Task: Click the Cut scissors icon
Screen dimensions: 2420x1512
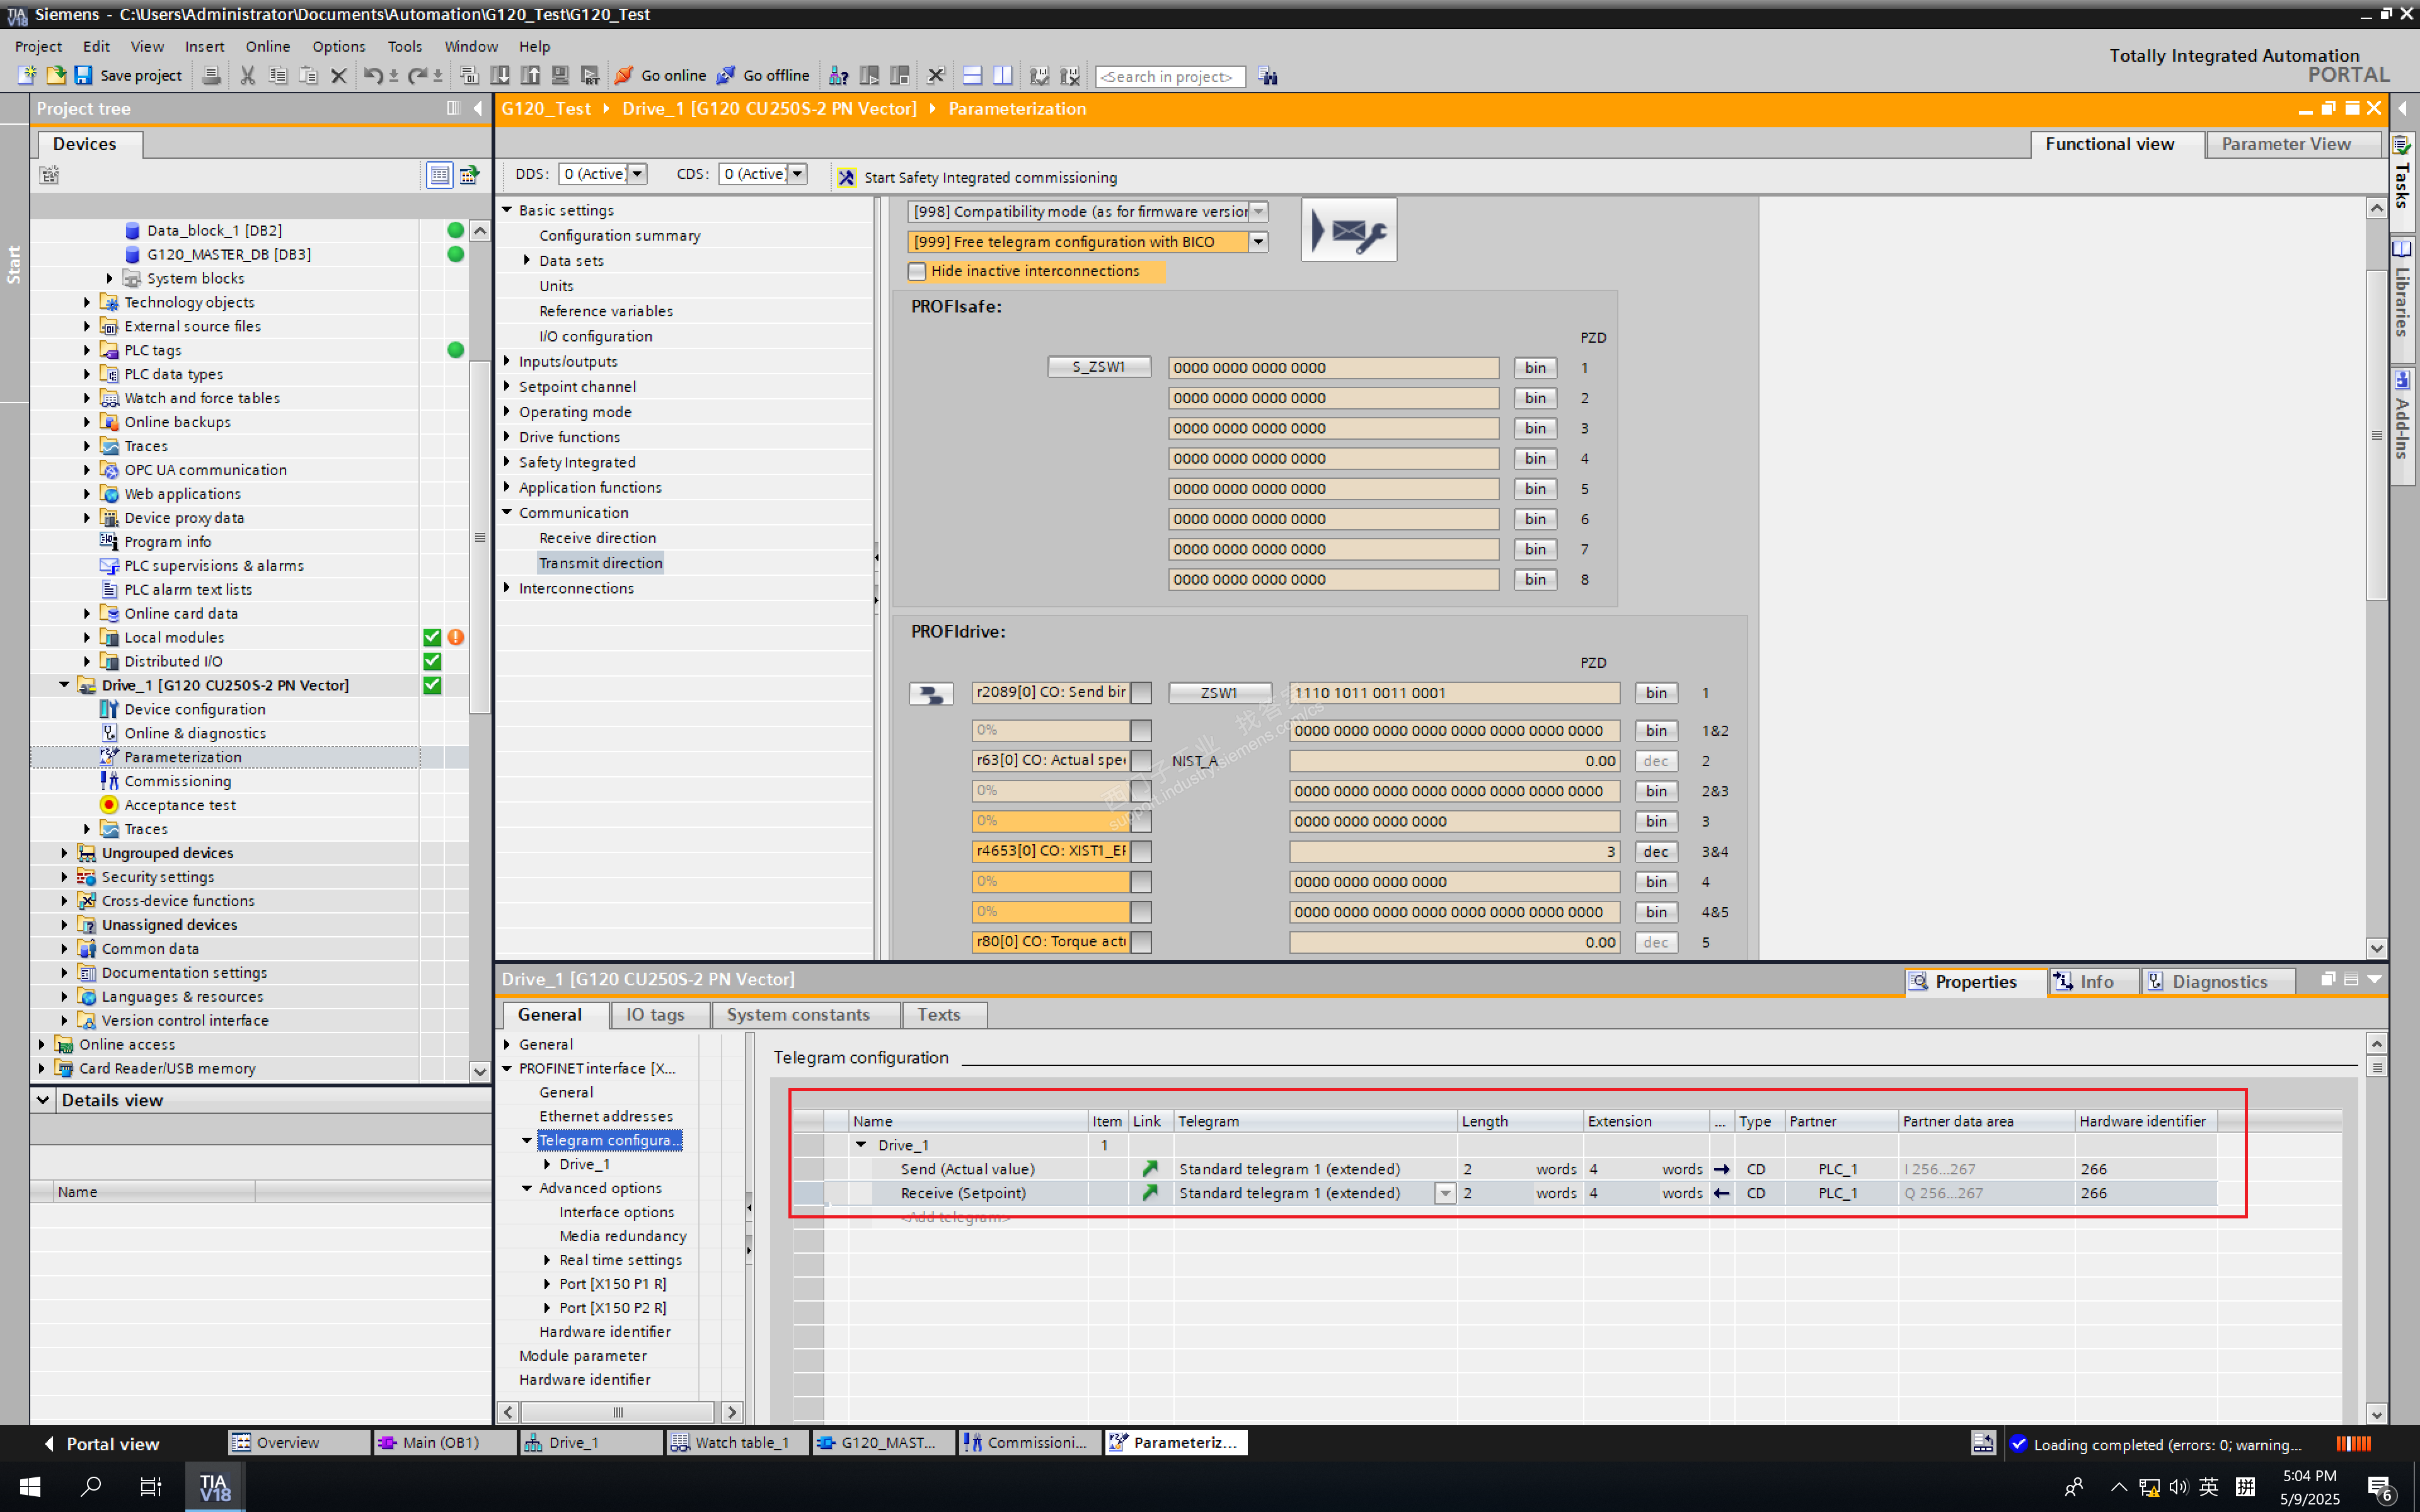Action: 248,76
